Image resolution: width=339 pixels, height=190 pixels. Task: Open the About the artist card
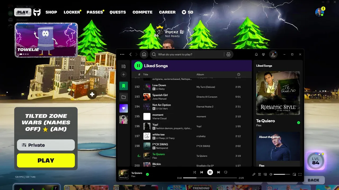[x=278, y=149]
